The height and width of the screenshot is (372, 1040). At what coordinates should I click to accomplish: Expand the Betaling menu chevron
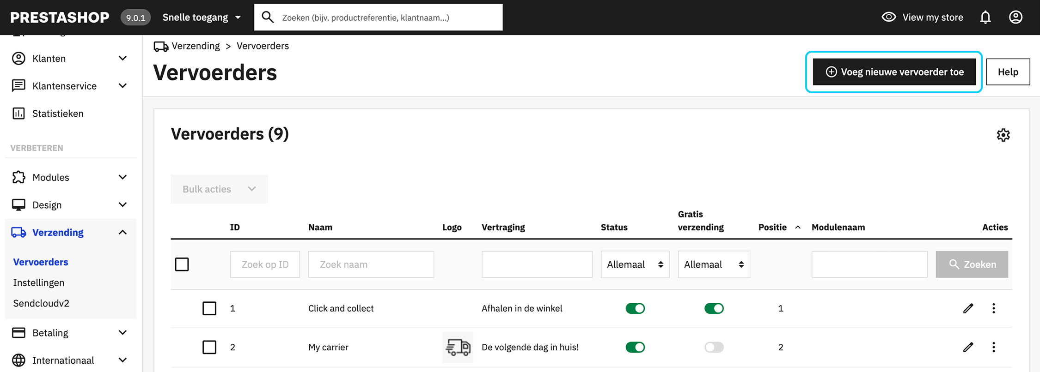point(122,332)
